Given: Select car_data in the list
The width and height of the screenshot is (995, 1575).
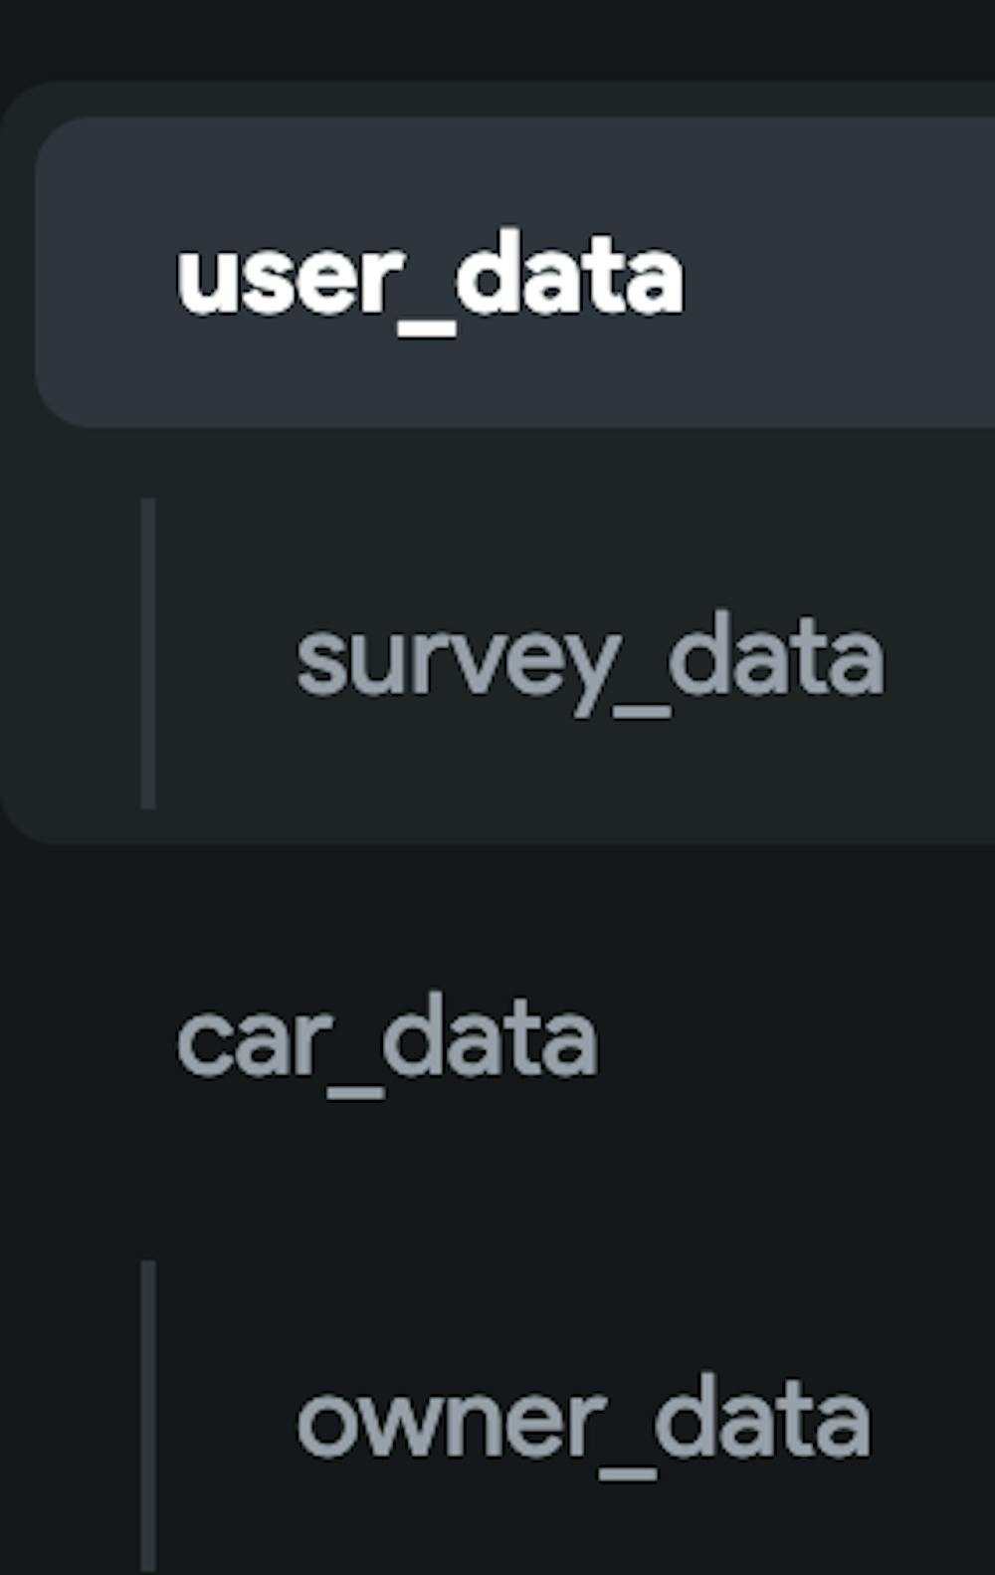Looking at the screenshot, I should [387, 1040].
